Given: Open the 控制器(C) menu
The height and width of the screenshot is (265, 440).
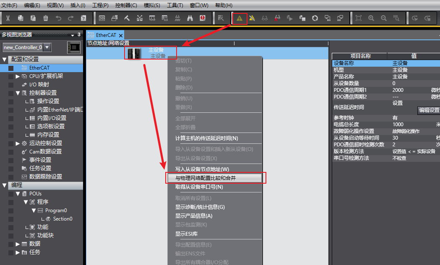Looking at the screenshot, I should (x=125, y=5).
